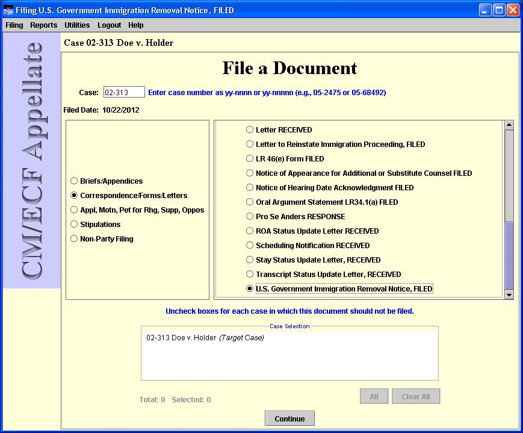Click the scroll down arrow of document list
Screen dimensions: 523x433
click(x=509, y=294)
